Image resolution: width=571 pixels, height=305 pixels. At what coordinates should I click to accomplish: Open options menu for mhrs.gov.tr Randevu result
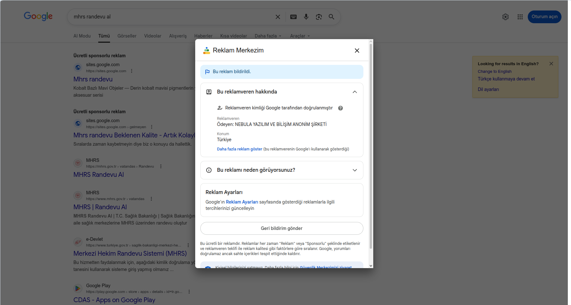(161, 166)
